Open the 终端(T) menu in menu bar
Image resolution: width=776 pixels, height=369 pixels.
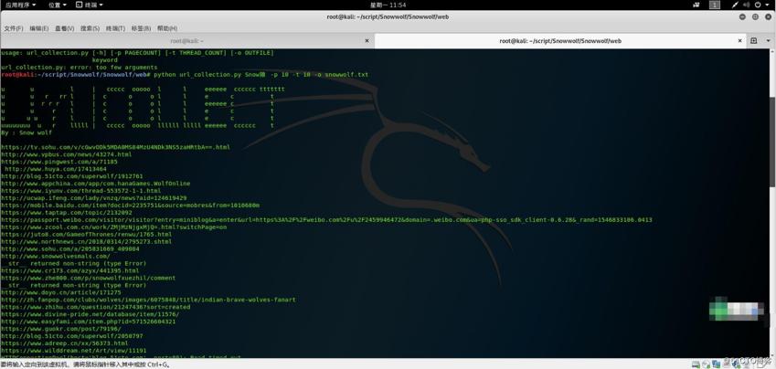(115, 28)
